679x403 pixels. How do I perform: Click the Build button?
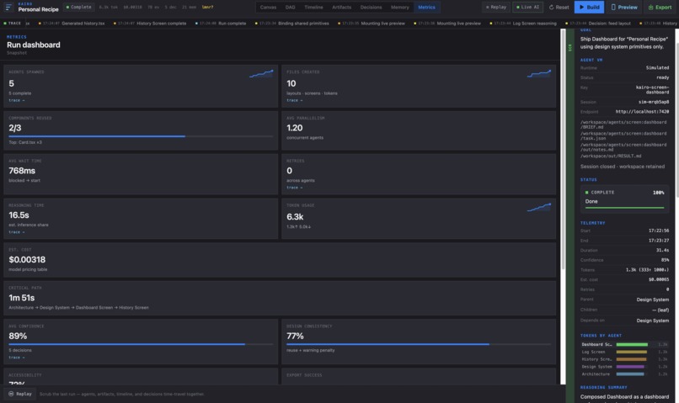(589, 7)
